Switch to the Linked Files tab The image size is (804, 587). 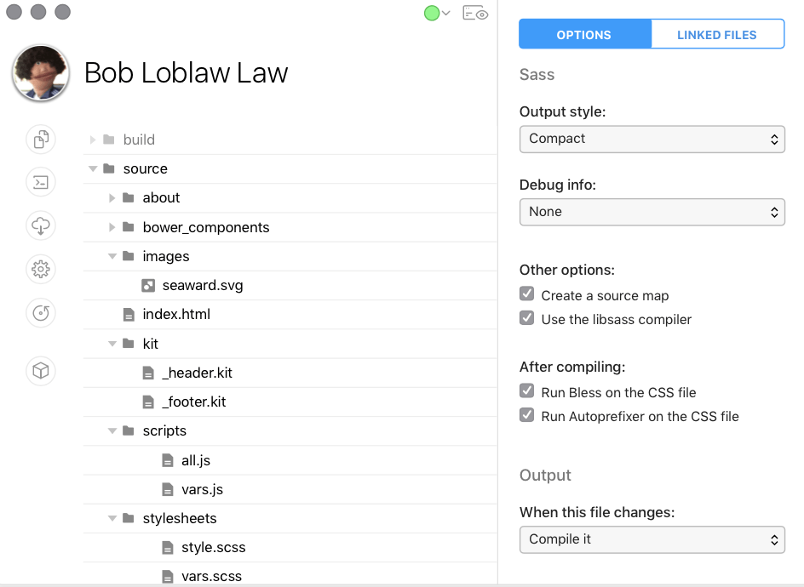point(717,34)
